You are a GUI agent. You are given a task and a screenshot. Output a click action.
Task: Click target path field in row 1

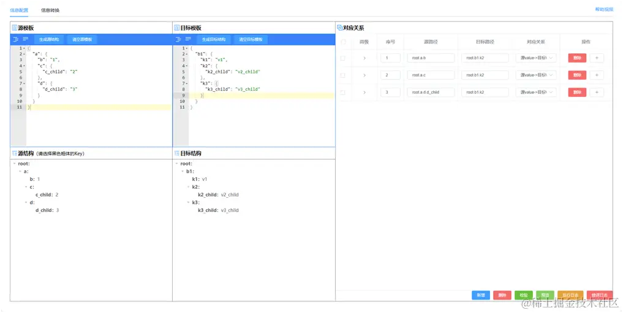click(x=485, y=58)
